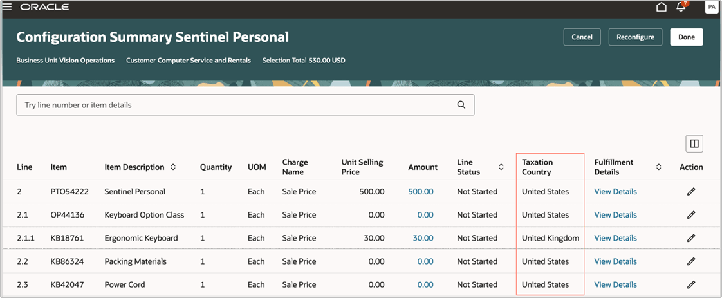Open the notifications bell
This screenshot has height=298, width=722.
click(681, 7)
